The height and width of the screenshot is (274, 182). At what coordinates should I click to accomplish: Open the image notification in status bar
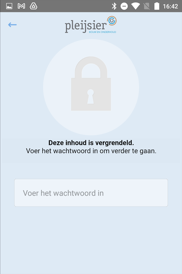click(9, 6)
